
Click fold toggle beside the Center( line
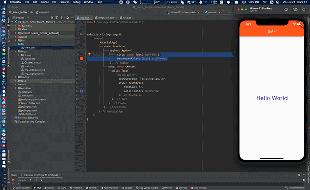tap(85, 67)
